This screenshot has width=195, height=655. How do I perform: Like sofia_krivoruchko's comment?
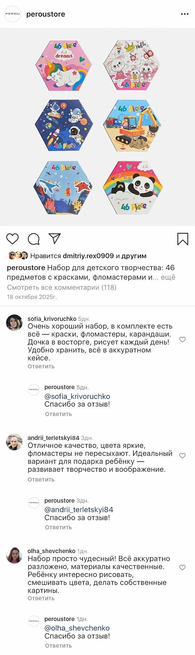point(182,340)
